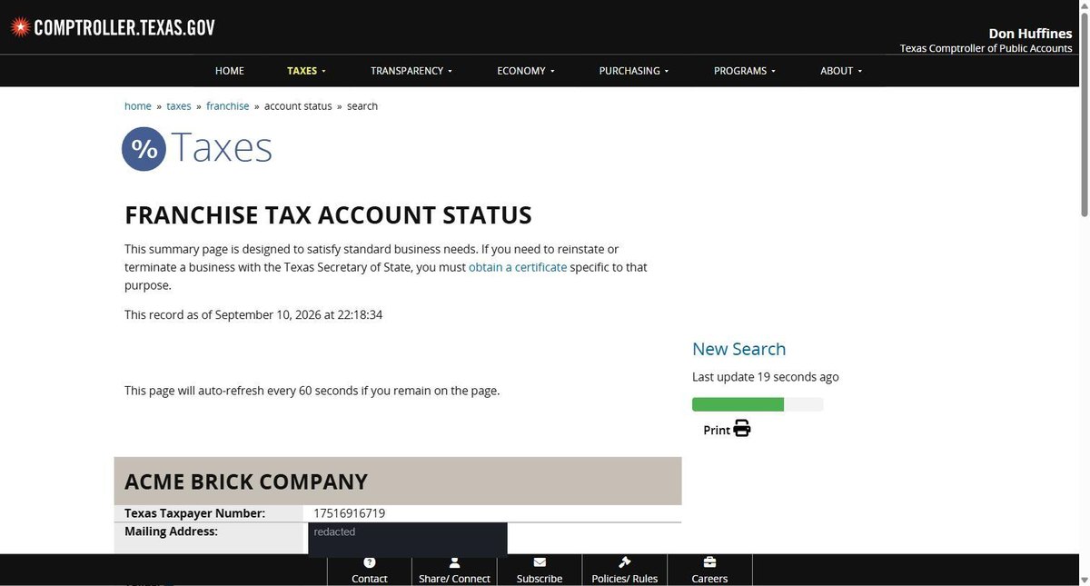Click the auto-refresh every 60 seconds notice
This screenshot has height=586, width=1090.
click(x=312, y=391)
